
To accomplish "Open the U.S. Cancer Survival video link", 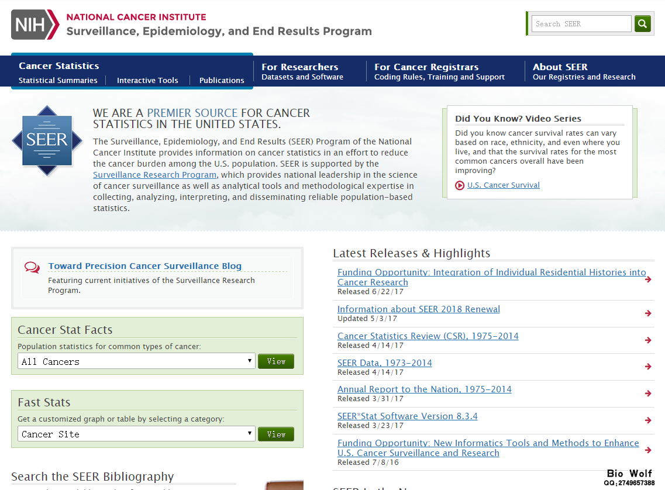I will click(504, 185).
